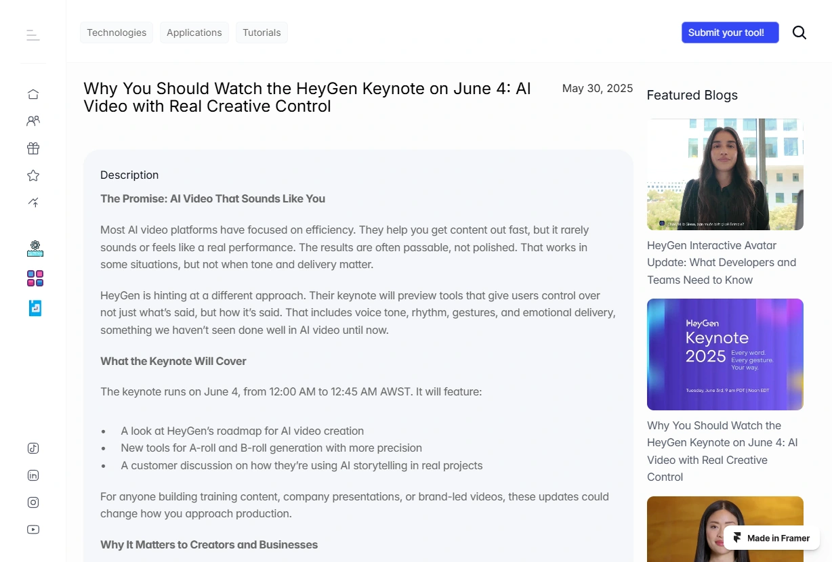Open the featured HeyGen Keynote June 4 blog link
Image resolution: width=832 pixels, height=562 pixels.
pyautogui.click(x=723, y=451)
